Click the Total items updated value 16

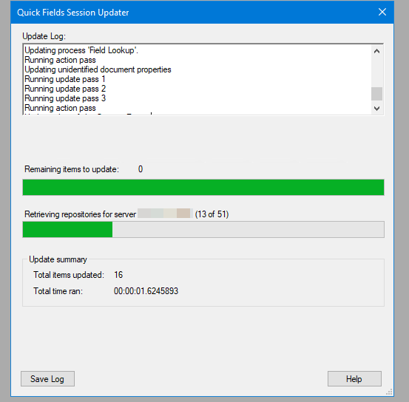click(x=118, y=275)
